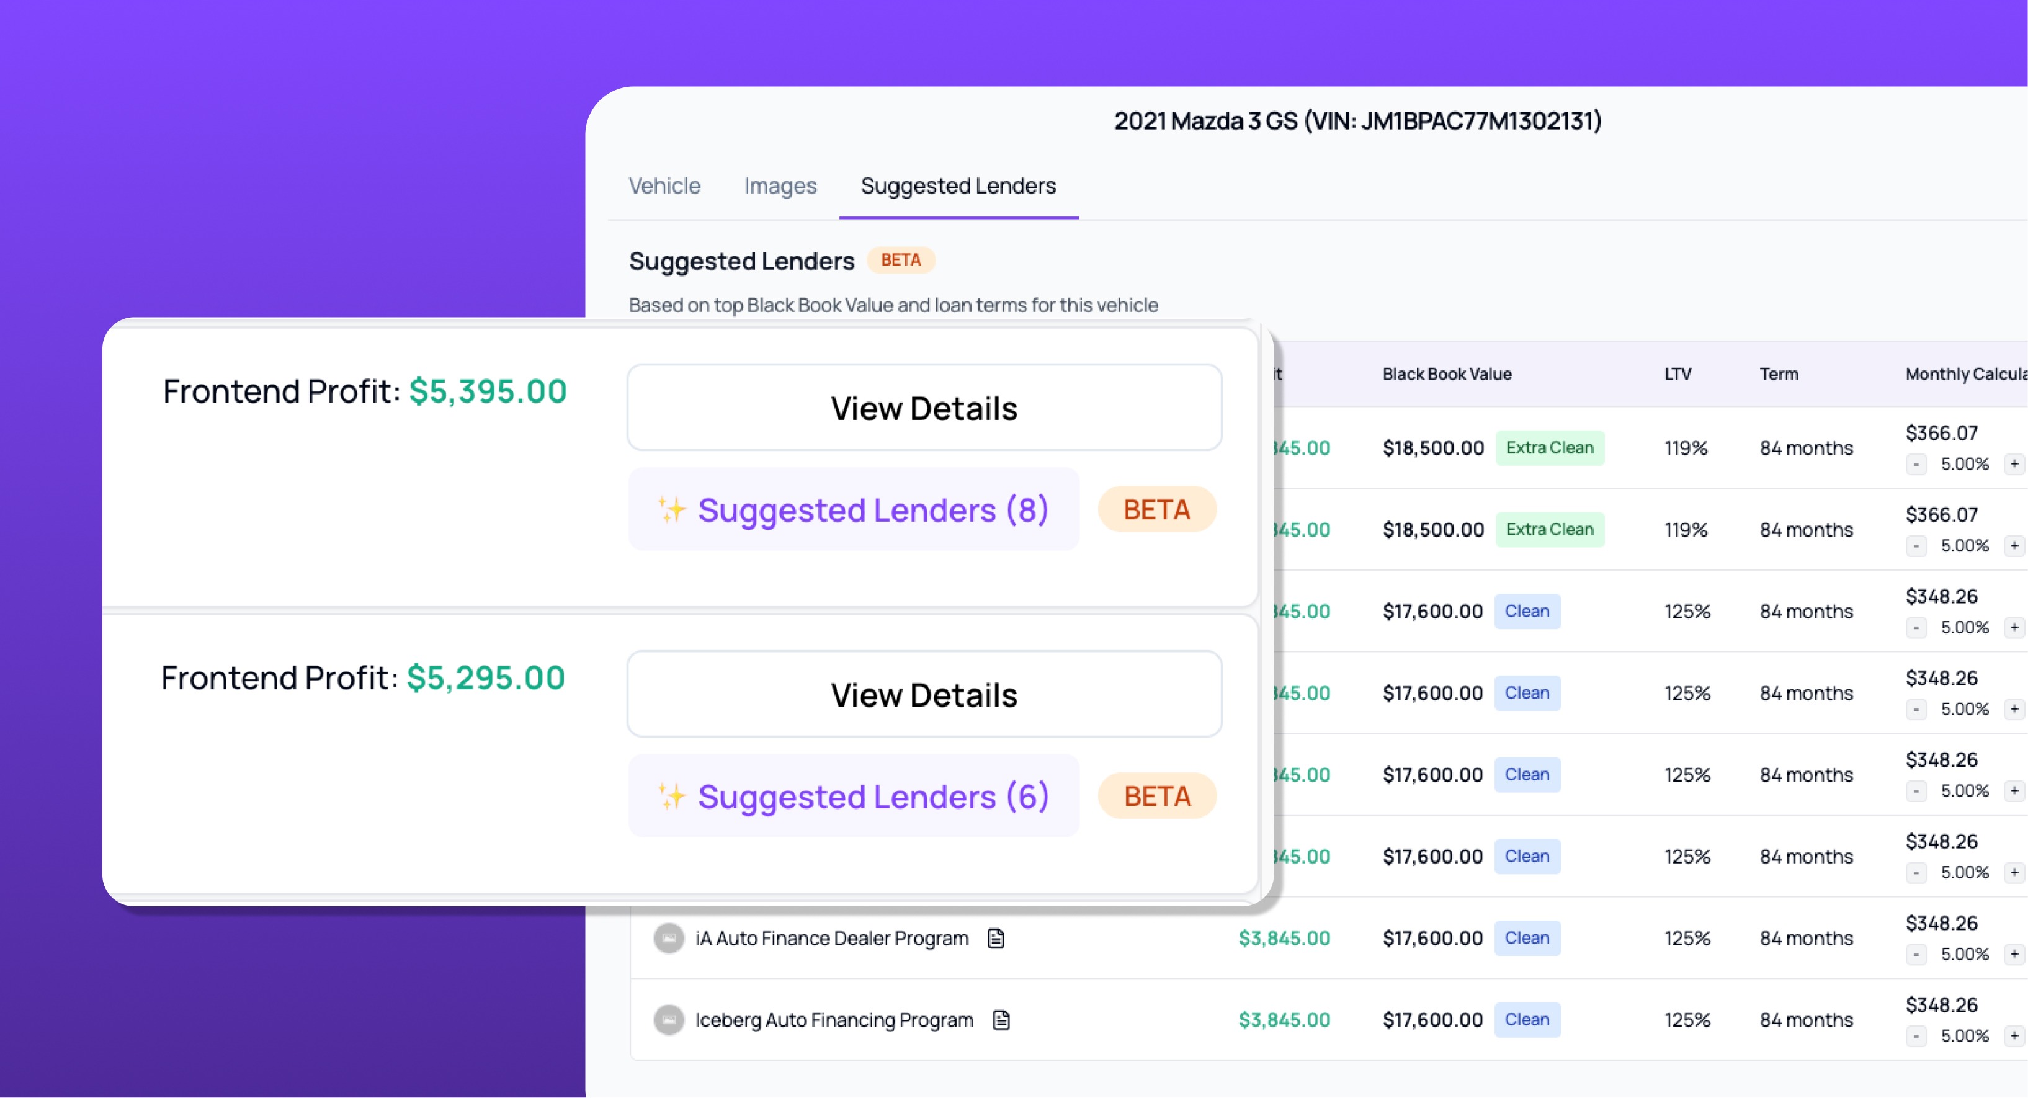Click View Details for $5,295.00 profit vehicle

coord(924,694)
